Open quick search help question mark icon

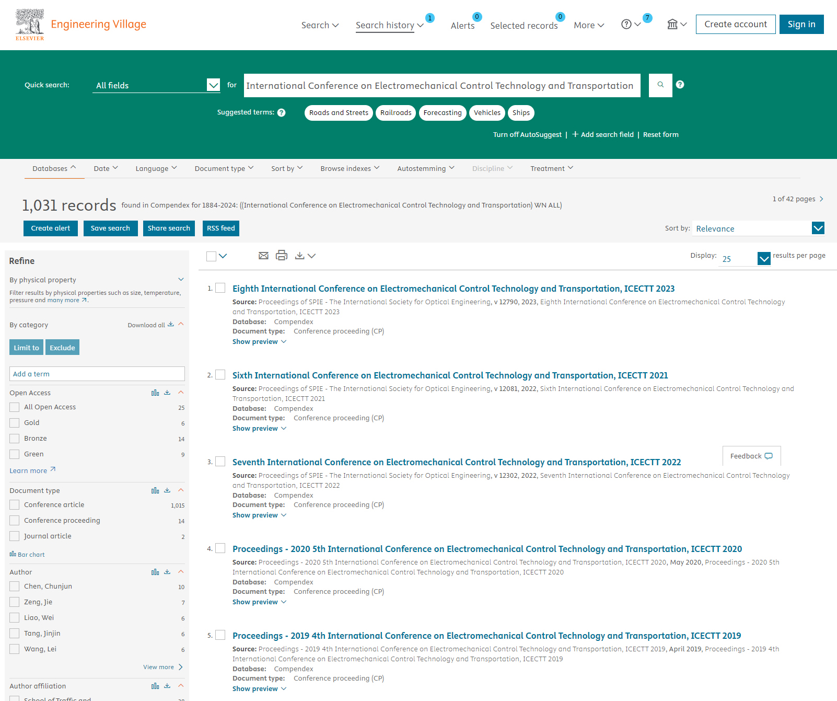[680, 85]
